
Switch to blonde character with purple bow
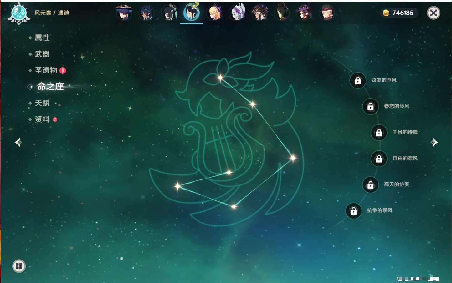coord(214,13)
